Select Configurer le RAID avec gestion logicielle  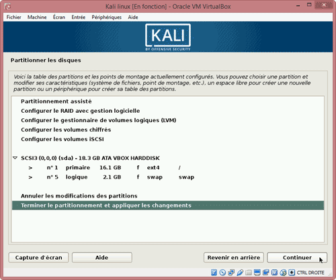pyautogui.click(x=168, y=111)
